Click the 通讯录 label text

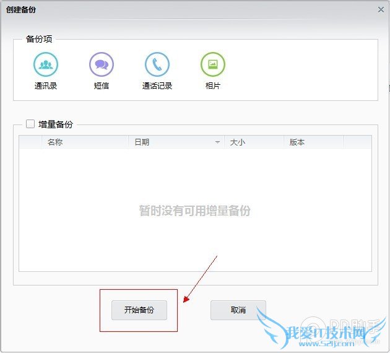point(46,86)
